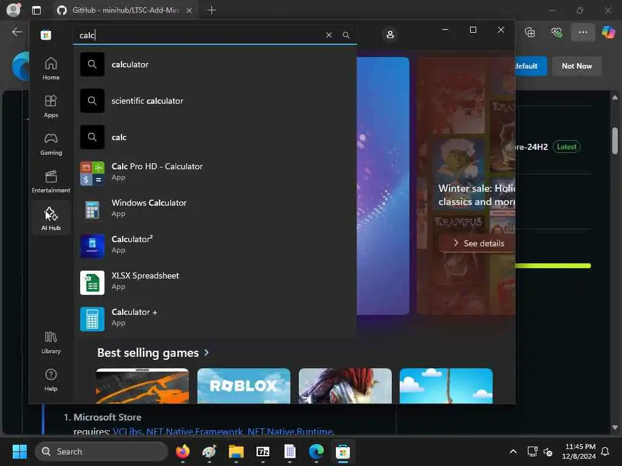This screenshot has height=466, width=622.
Task: Click See details on Winter sale banner
Action: point(479,243)
